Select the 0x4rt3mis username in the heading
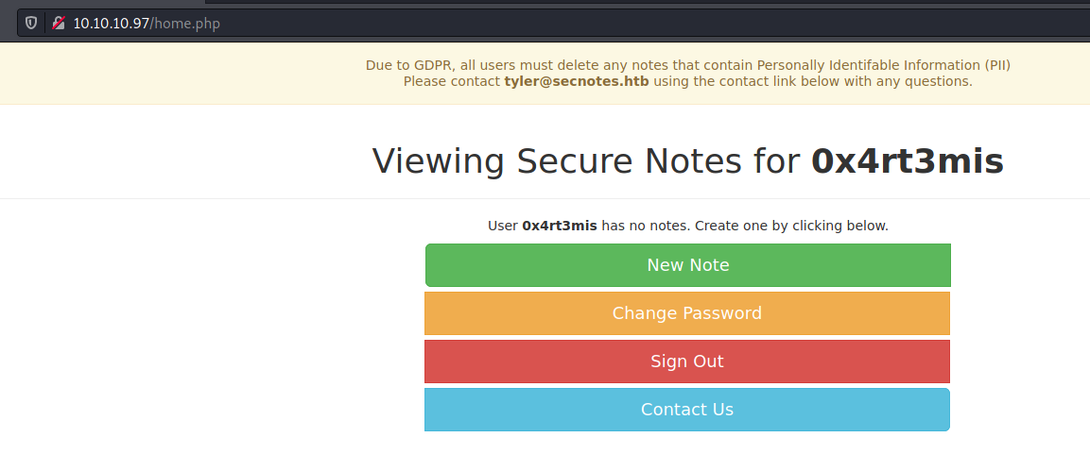This screenshot has height=471, width=1090. pyautogui.click(x=908, y=160)
